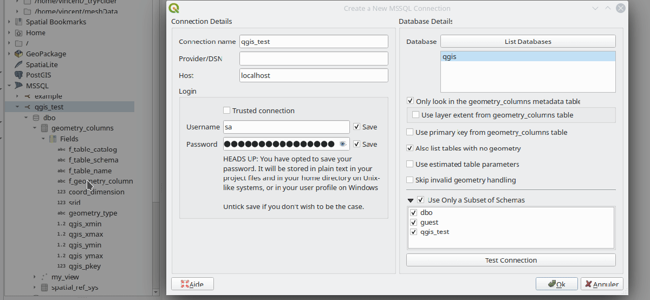Image resolution: width=650 pixels, height=300 pixels.
Task: Click the Home folder icon
Action: click(19, 33)
